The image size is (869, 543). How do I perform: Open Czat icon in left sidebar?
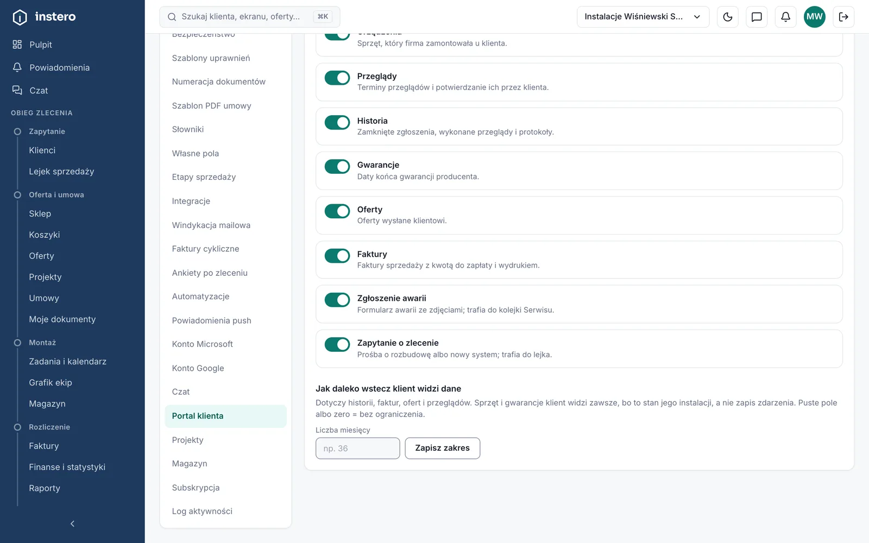click(x=17, y=90)
